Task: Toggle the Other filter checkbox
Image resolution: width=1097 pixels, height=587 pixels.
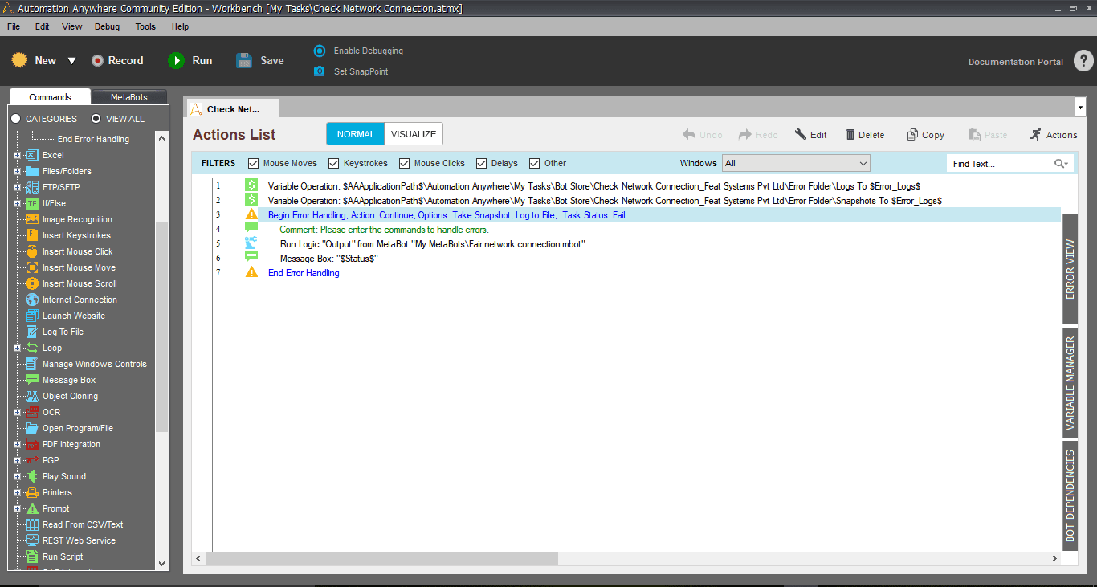Action: point(535,163)
